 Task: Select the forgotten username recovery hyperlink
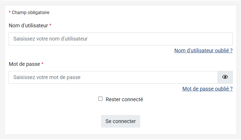point(203,51)
